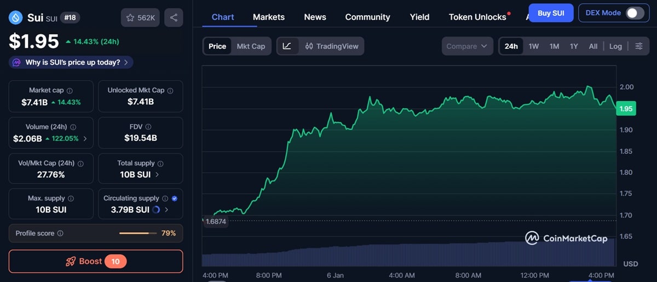This screenshot has height=282, width=657.
Task: Expand Total supply 10B SUI chevron
Action: click(158, 174)
